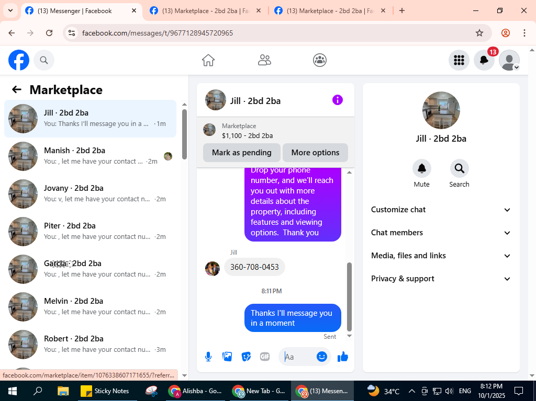Image resolution: width=536 pixels, height=401 pixels.
Task: Bookmark this page with the star
Action: click(x=479, y=33)
